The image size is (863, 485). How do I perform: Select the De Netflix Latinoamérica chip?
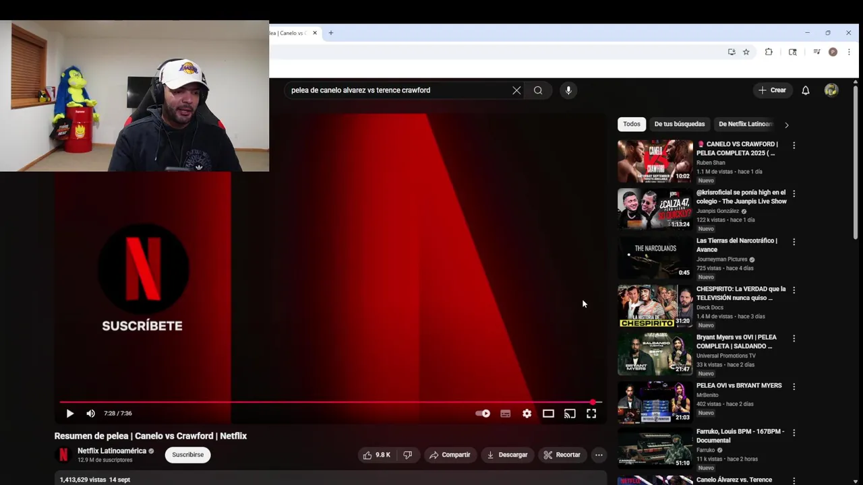click(x=745, y=124)
